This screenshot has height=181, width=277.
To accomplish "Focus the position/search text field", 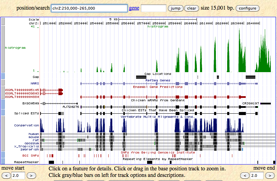I will [89, 8].
